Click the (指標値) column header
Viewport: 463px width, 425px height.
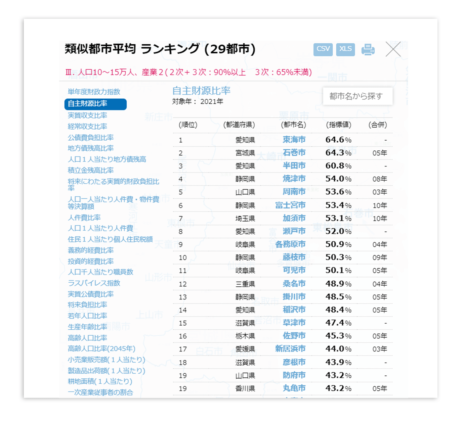pyautogui.click(x=339, y=125)
